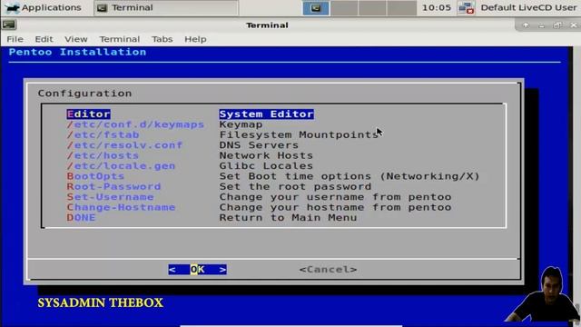Screen dimensions: 581x327
Task: Select the BootOpts entry
Action: [95, 176]
